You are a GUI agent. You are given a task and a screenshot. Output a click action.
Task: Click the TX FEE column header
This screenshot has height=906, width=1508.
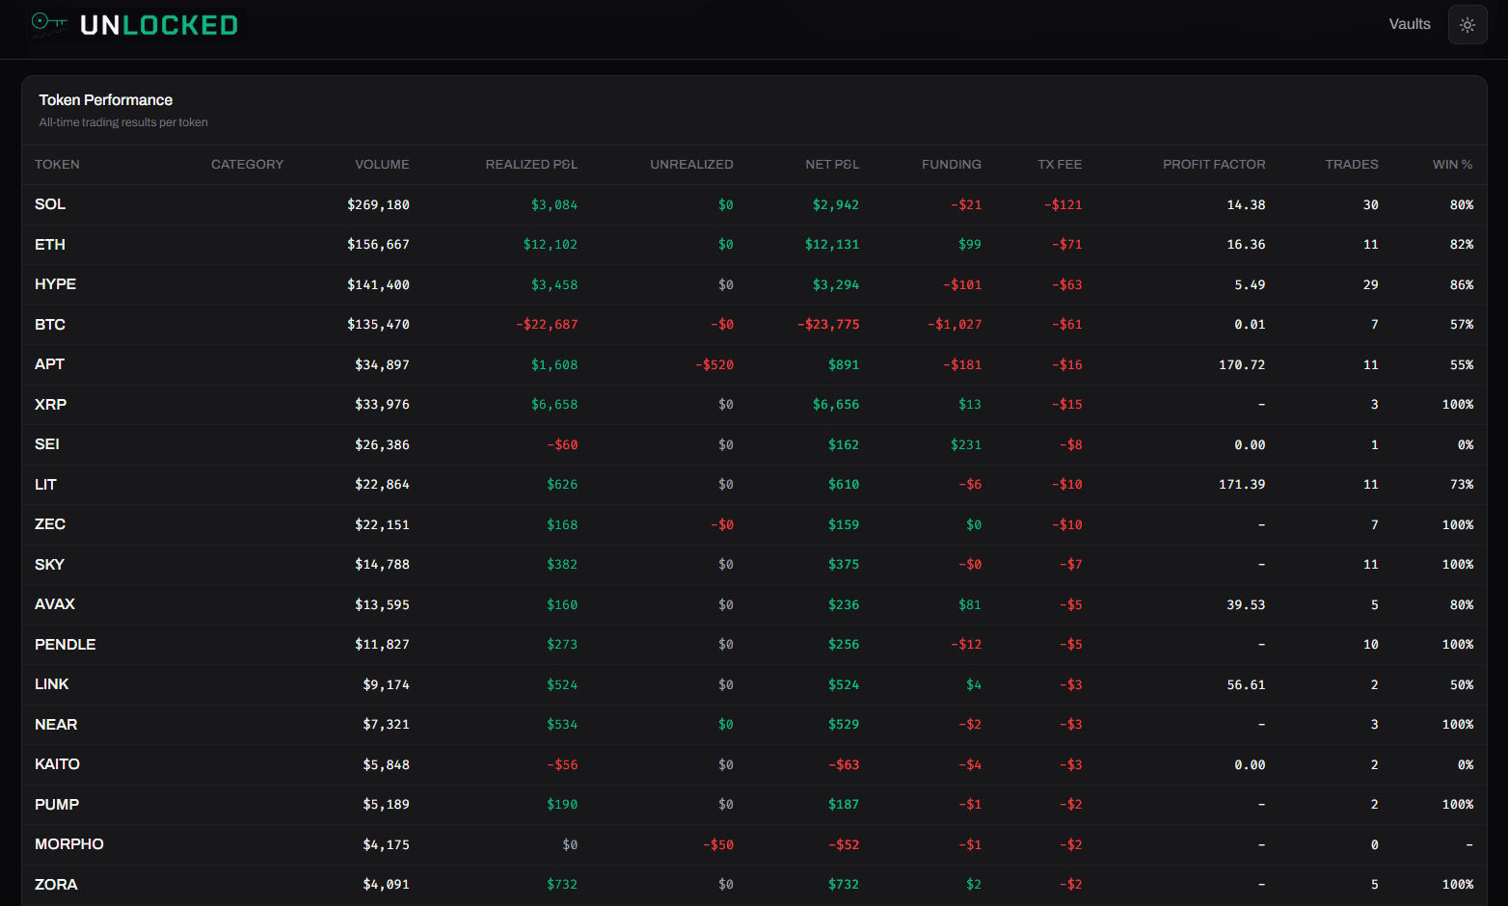tap(1060, 164)
